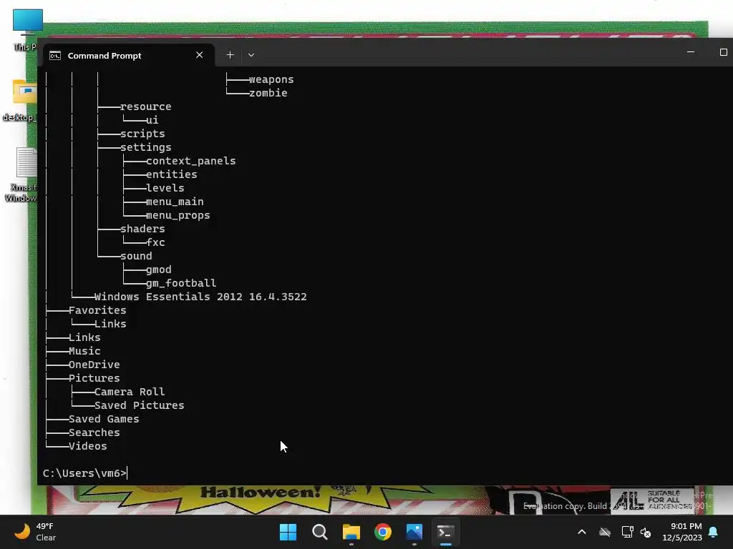Open File Explorer from taskbar

pos(351,532)
